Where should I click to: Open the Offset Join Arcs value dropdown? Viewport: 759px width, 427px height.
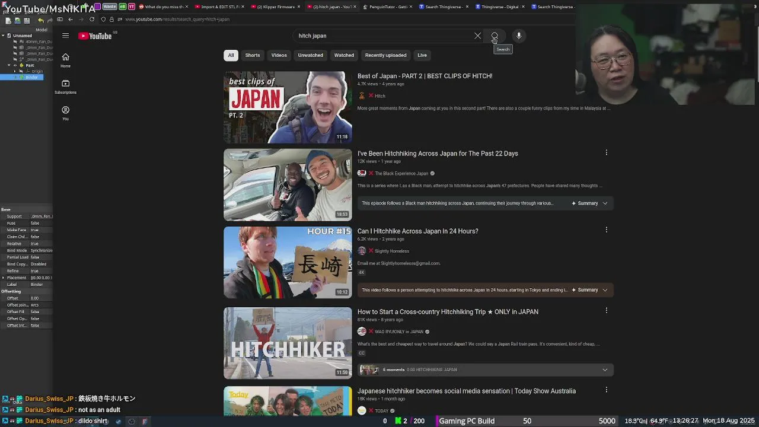(42, 305)
